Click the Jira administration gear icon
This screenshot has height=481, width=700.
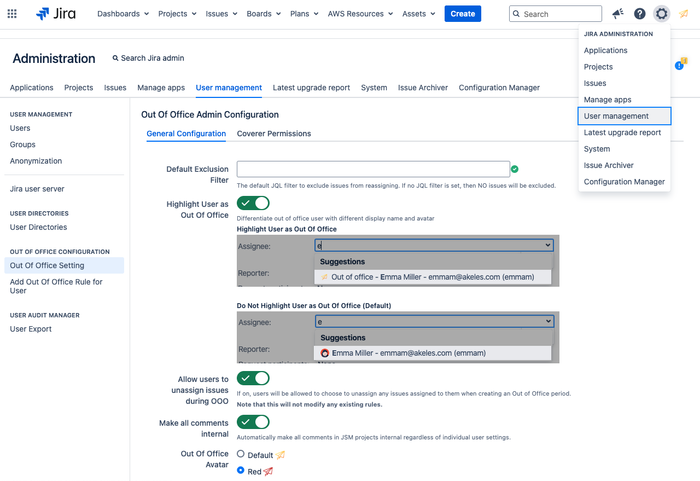661,13
